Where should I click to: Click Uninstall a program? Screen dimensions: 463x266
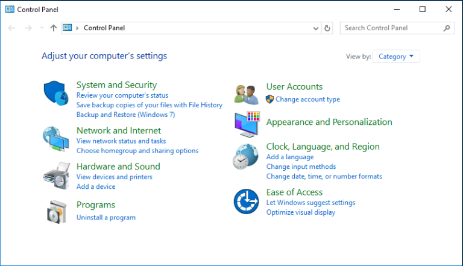[106, 218]
